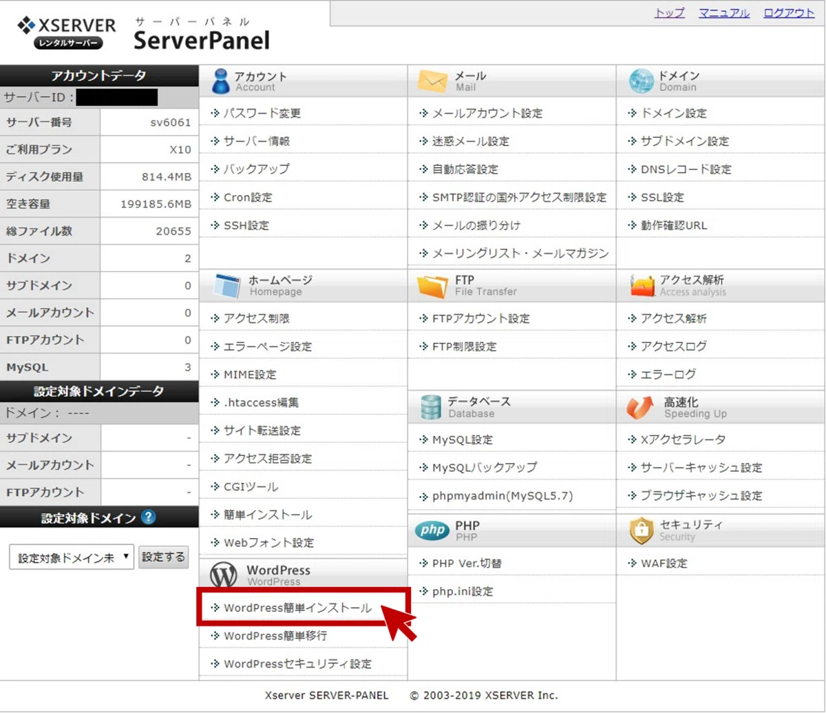This screenshot has height=713, width=826.
Task: Open WordPress簡単インストール
Action: [x=298, y=608]
